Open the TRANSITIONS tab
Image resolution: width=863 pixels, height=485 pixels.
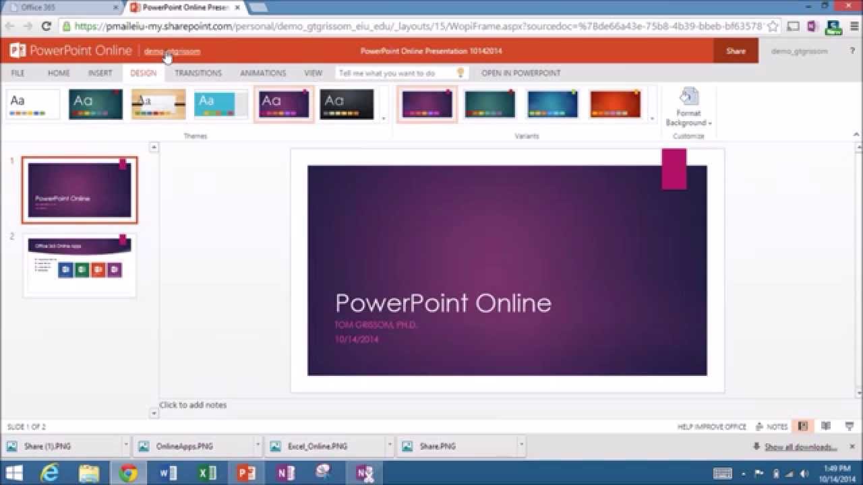[x=198, y=73]
